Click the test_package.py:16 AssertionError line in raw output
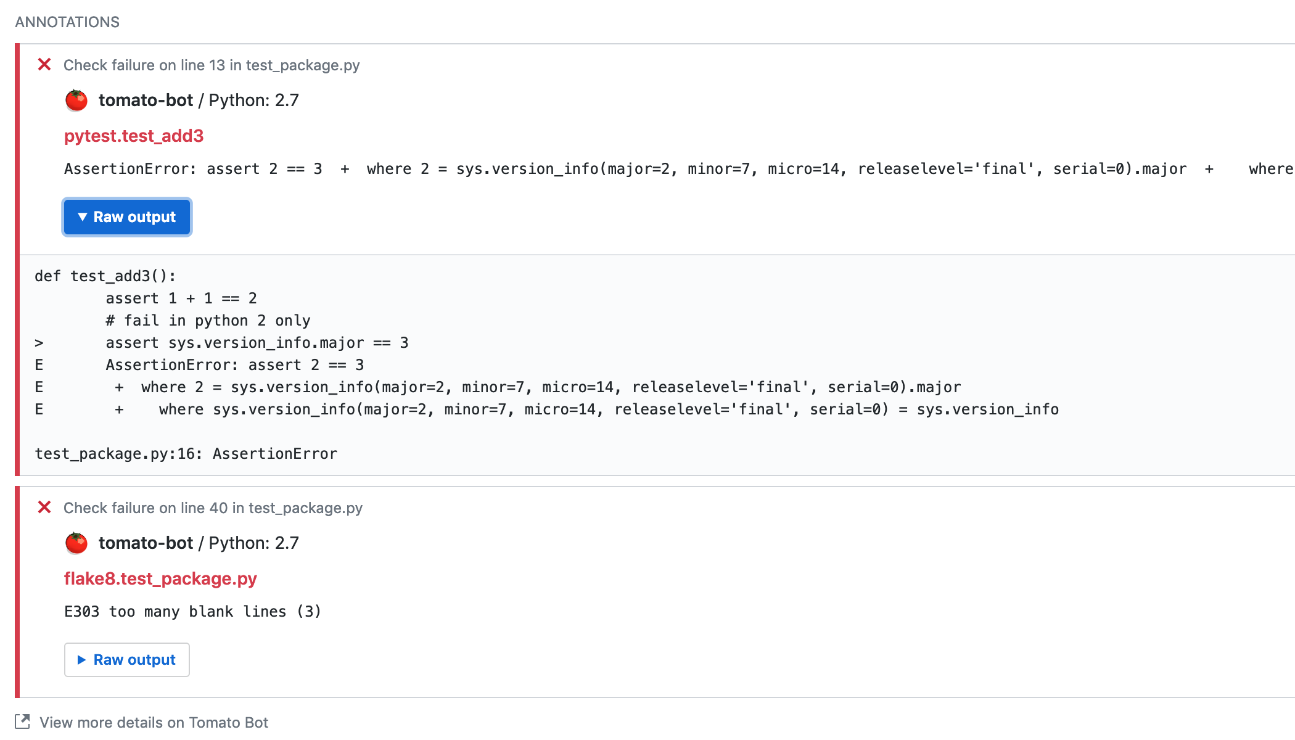1295x740 pixels. [x=186, y=454]
